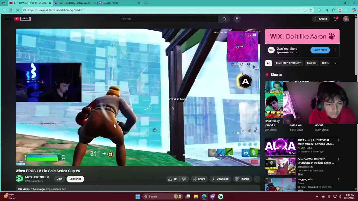The width and height of the screenshot is (358, 201).
Task: Open the Windows Start menu
Action: [138, 197]
